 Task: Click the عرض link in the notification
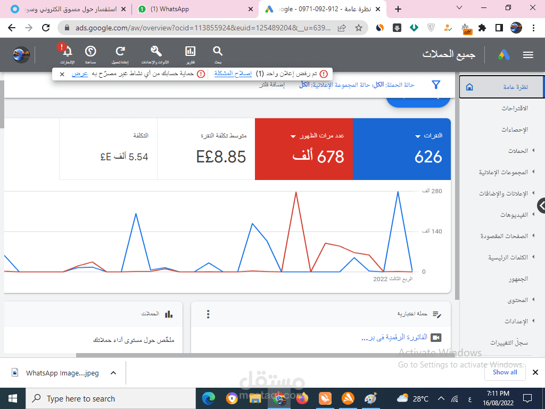(x=80, y=73)
